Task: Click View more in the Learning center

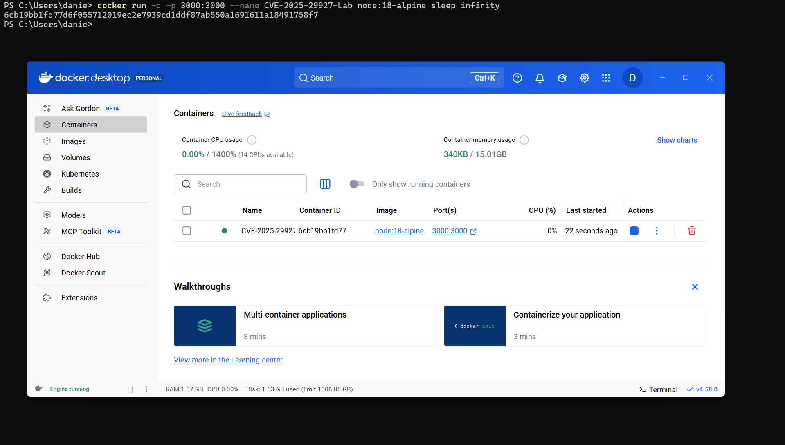Action: 228,360
